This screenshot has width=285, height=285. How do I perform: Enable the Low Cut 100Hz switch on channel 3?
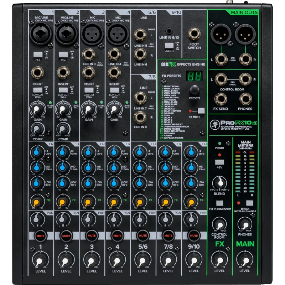89,90
